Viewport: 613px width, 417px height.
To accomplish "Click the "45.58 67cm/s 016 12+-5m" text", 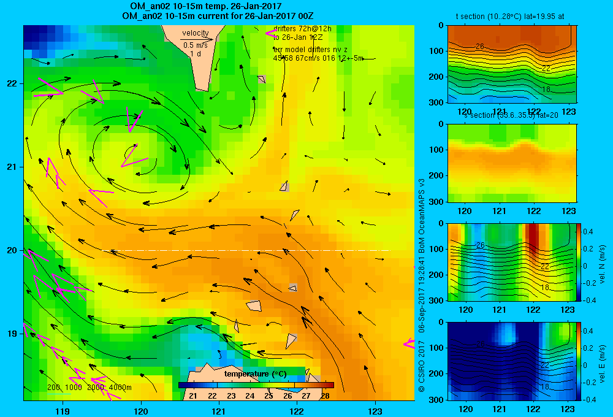I will (x=318, y=59).
